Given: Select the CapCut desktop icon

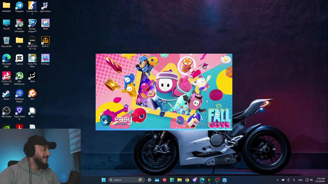Looking at the screenshot, I should point(19,60).
